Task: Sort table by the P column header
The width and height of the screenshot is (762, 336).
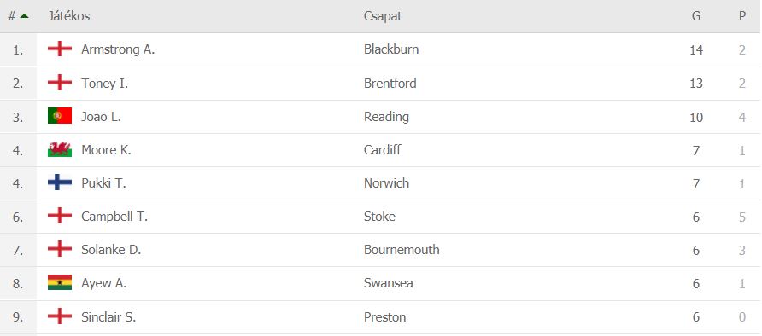Action: (742, 16)
